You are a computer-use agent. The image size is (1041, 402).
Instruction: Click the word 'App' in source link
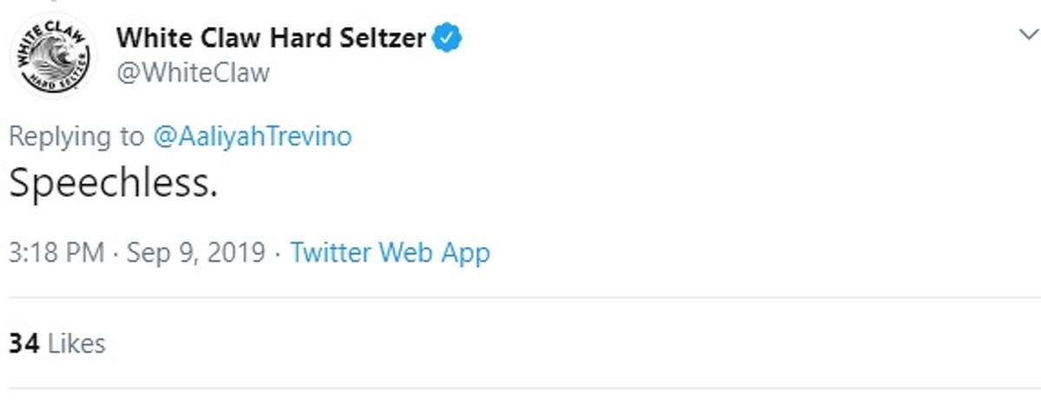coord(465,254)
